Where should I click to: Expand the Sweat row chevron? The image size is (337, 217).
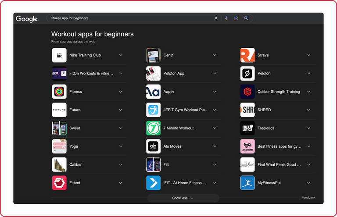tap(121, 128)
